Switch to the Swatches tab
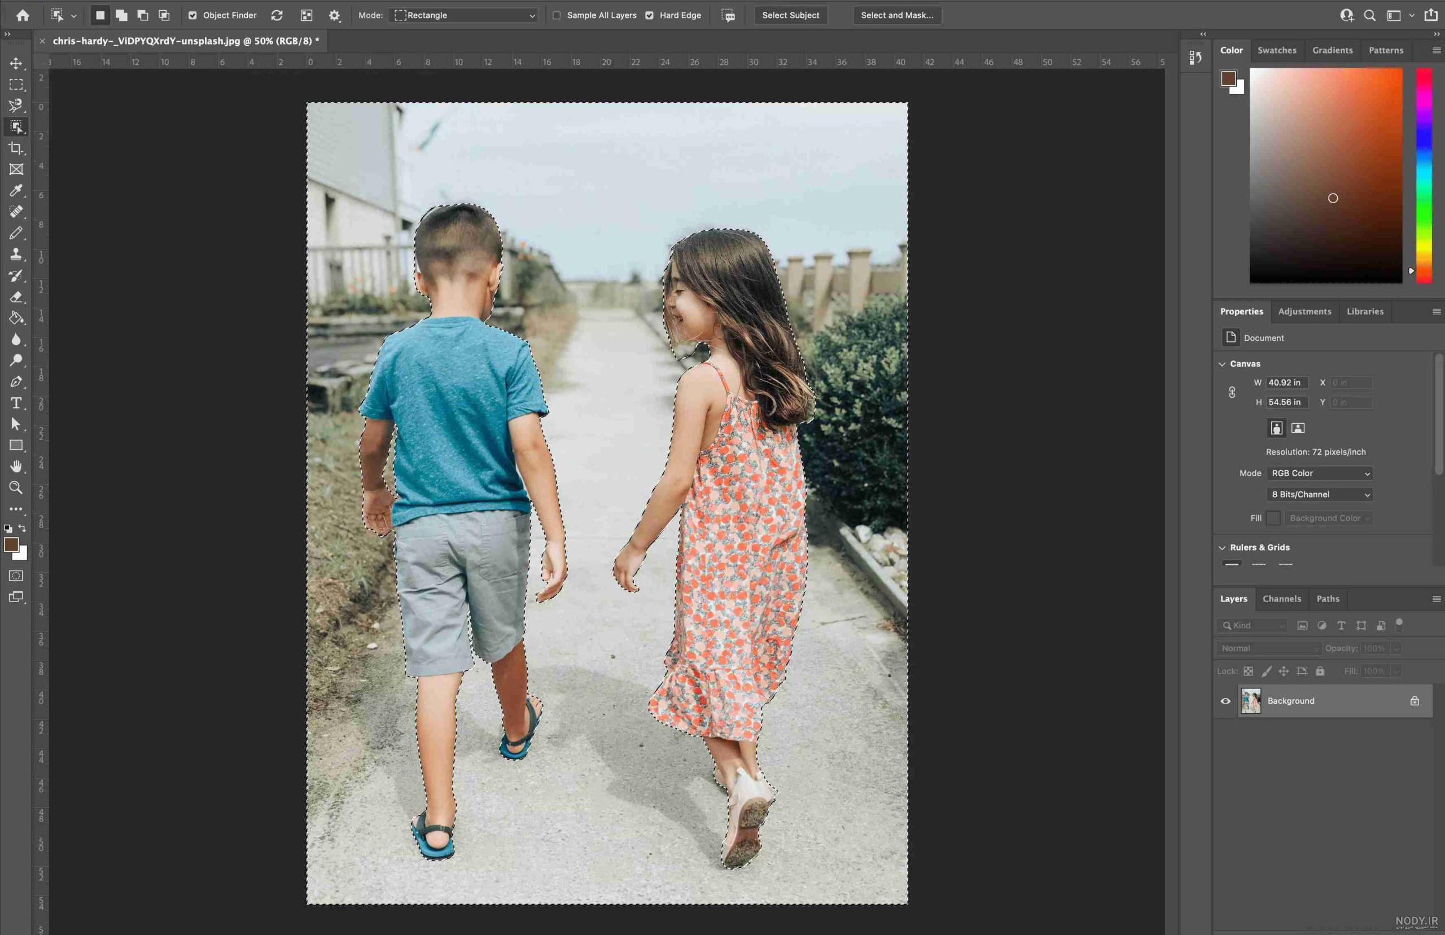 pos(1277,50)
